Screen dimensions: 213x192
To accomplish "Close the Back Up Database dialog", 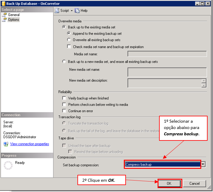I will coord(208,3).
